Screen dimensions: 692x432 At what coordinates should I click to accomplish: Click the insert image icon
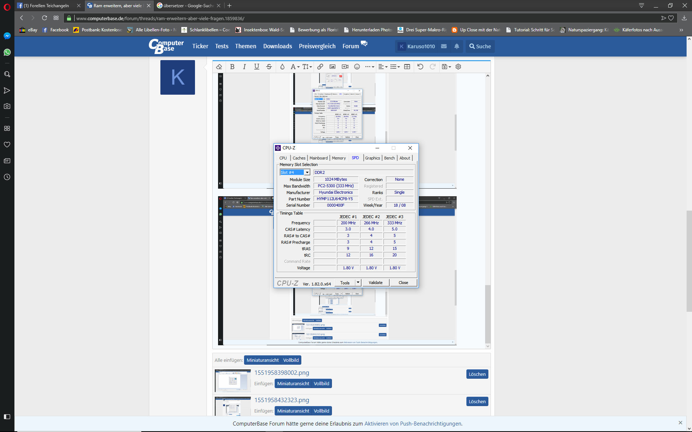pyautogui.click(x=332, y=67)
